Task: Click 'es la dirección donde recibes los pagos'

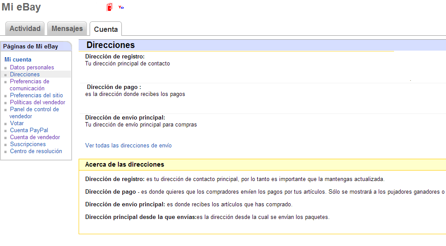Action: pos(135,94)
